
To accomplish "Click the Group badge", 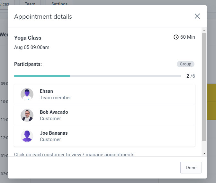I will click(x=185, y=64).
